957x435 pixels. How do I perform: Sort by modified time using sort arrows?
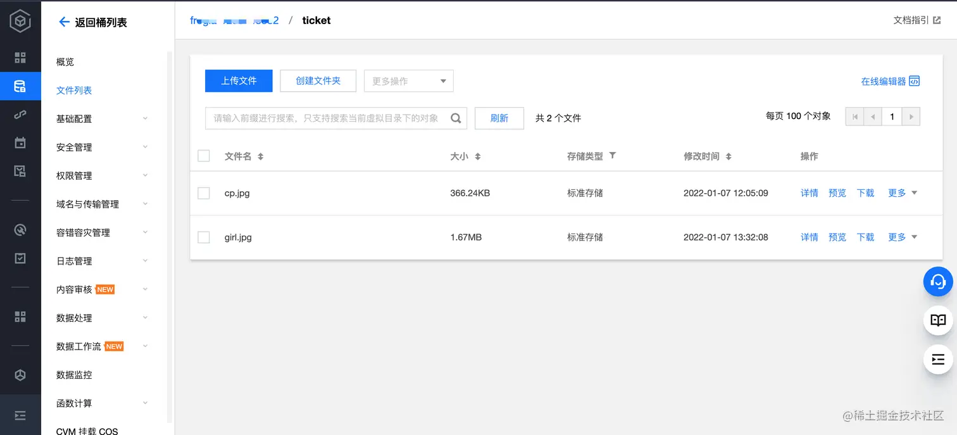[729, 156]
